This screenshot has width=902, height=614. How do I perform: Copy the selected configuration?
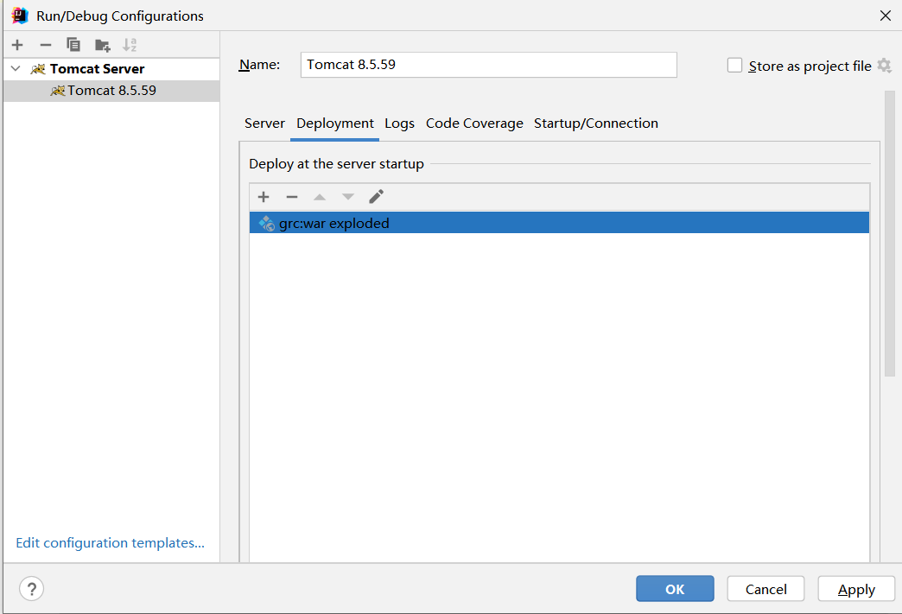pos(73,45)
